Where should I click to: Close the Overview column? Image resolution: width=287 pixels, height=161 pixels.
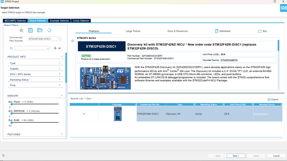pos(136,104)
